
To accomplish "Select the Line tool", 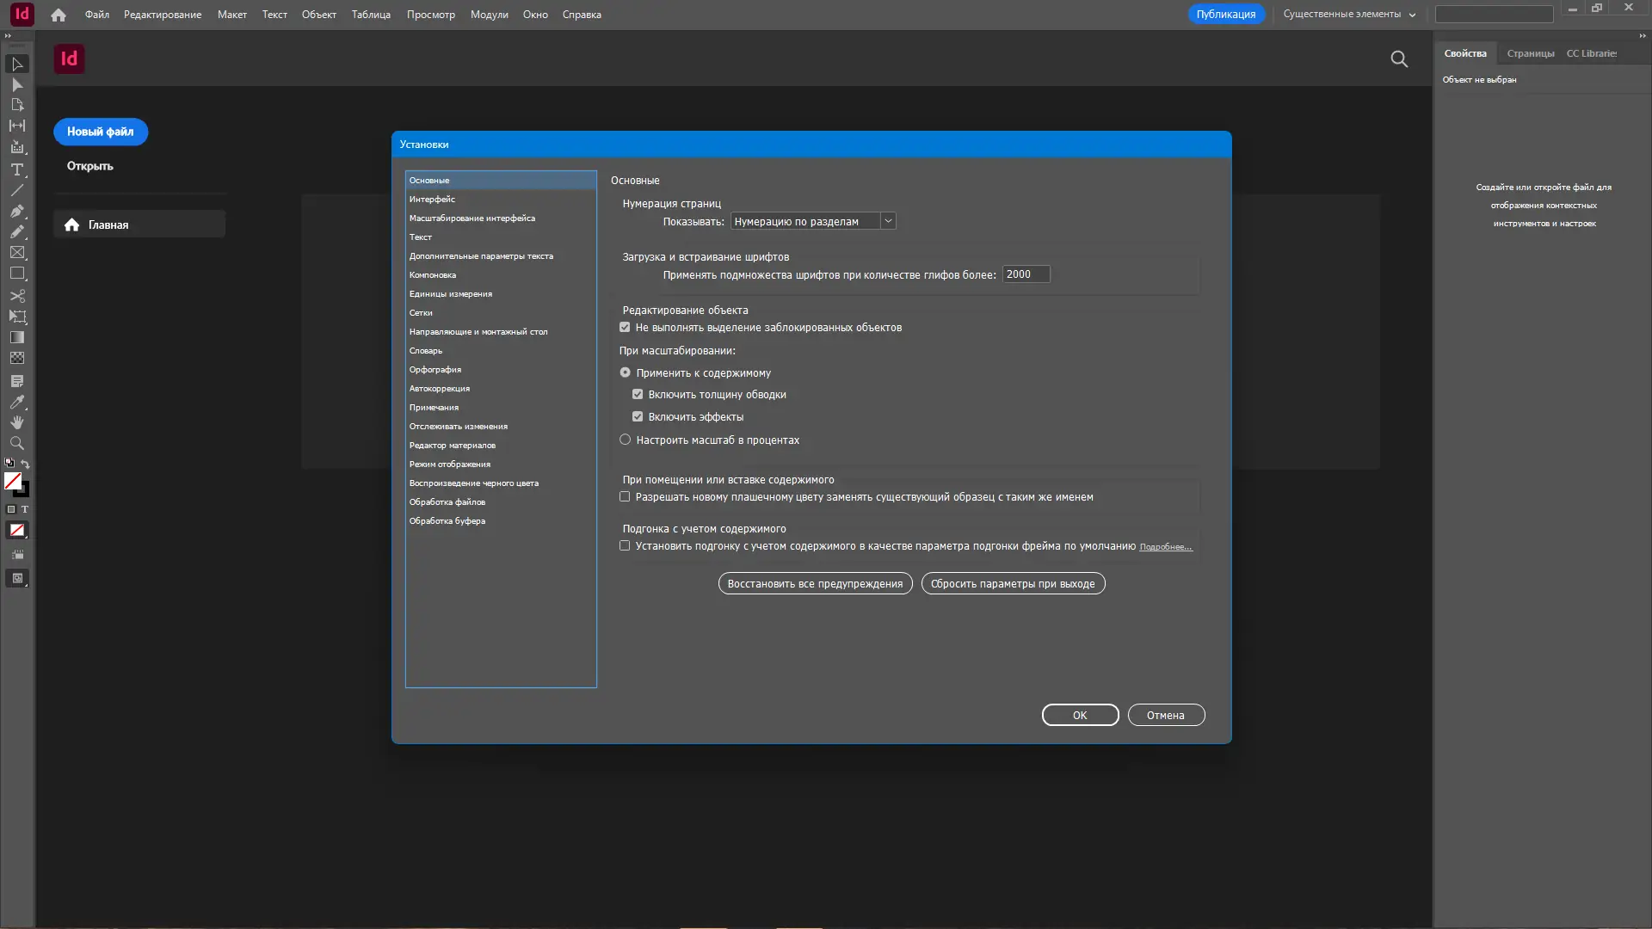I will [x=16, y=190].
